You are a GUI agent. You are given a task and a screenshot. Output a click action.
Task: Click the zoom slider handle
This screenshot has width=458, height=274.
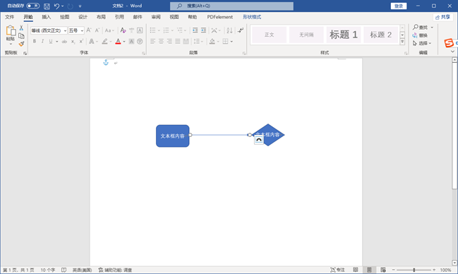coord(414,270)
